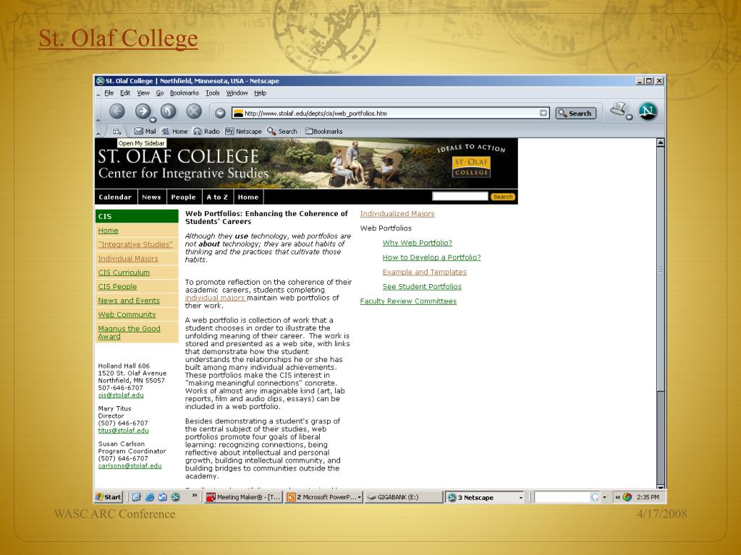741x555 pixels.
Task: Click the Print icon in the toolbar
Action: pos(618,110)
